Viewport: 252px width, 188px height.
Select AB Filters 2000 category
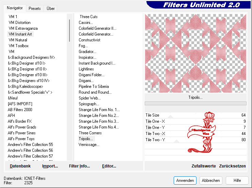tap(20, 110)
